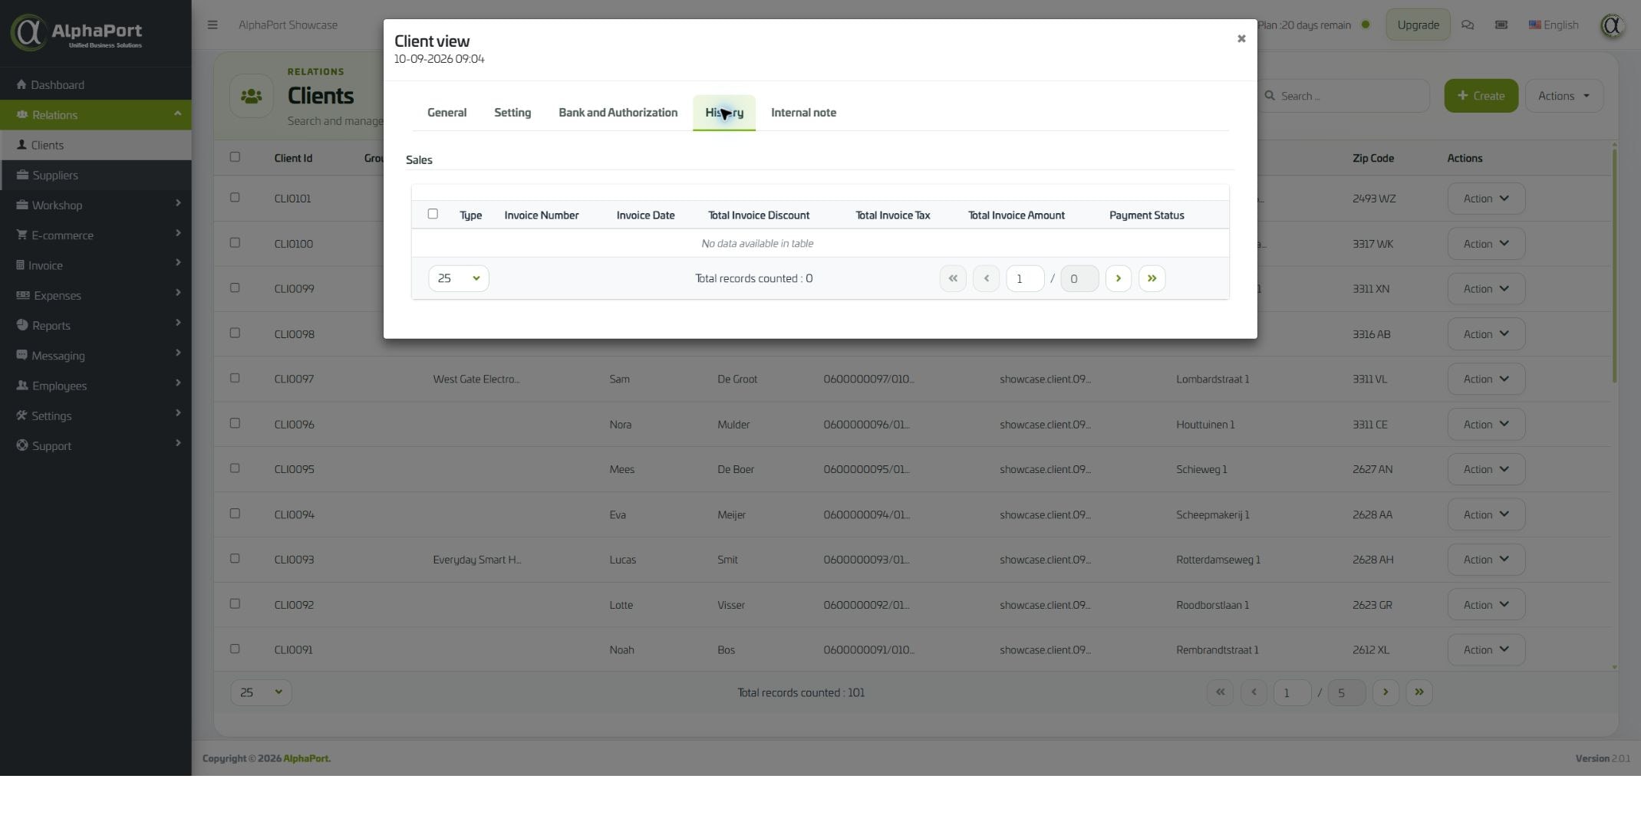Go to previous page of Clients list
This screenshot has width=1641, height=828.
click(1254, 692)
